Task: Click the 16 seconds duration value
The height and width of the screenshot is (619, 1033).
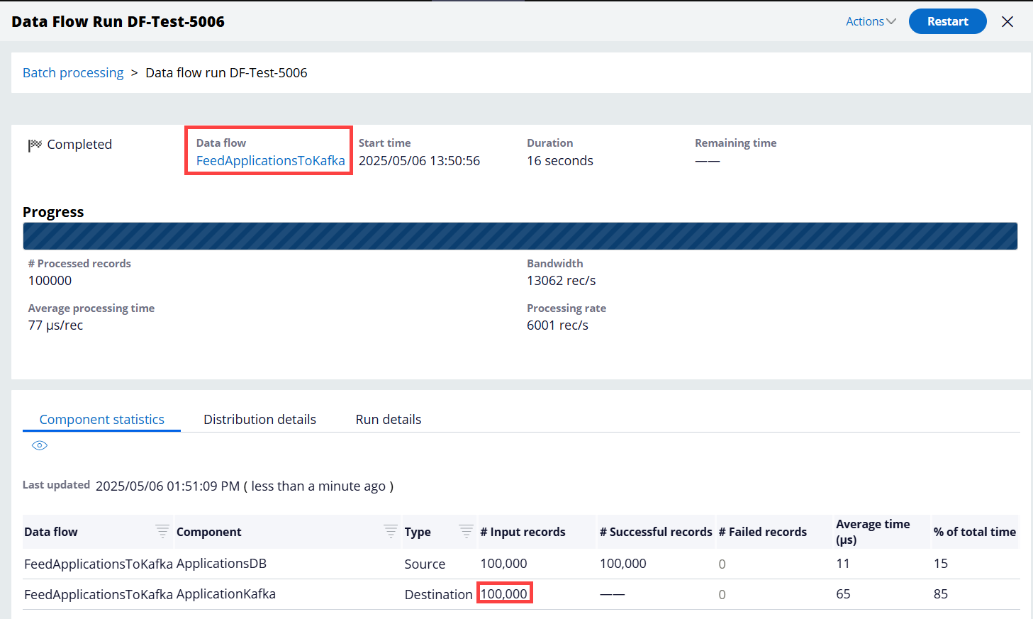Action: (x=560, y=160)
